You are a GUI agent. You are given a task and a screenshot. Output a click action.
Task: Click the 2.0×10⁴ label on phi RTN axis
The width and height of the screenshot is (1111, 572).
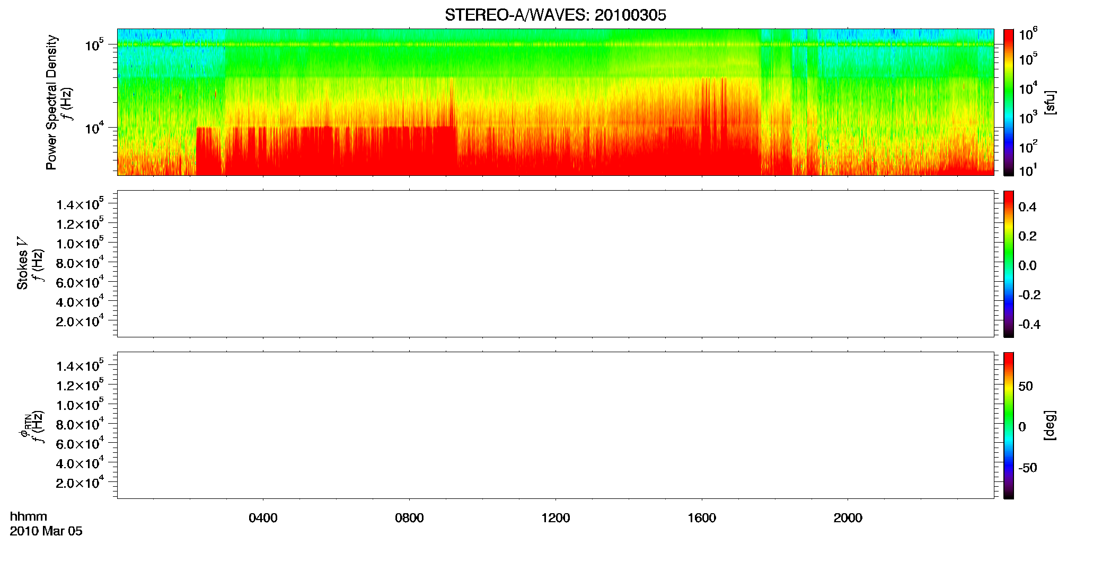click(x=80, y=482)
